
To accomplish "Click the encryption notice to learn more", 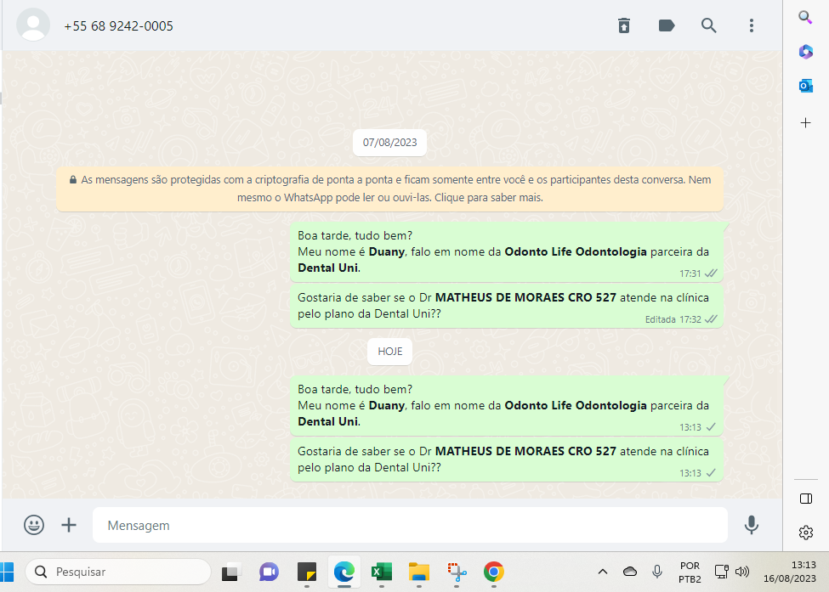I will 389,189.
